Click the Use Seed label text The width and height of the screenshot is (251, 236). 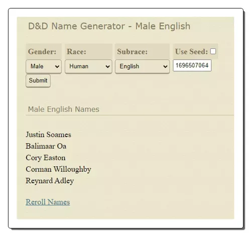[191, 51]
